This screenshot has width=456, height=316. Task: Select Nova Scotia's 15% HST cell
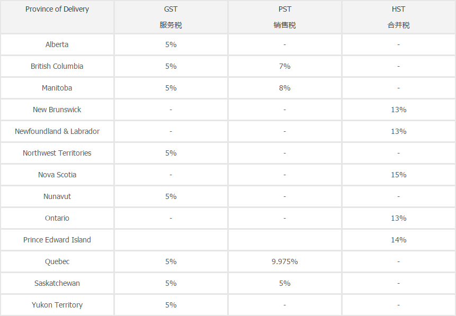pos(398,175)
